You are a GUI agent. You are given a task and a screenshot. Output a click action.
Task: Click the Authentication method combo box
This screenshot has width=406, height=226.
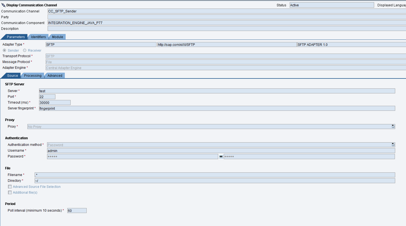pos(221,145)
